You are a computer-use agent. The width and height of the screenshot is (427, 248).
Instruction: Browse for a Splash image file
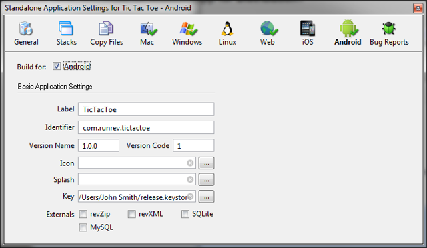pos(206,180)
